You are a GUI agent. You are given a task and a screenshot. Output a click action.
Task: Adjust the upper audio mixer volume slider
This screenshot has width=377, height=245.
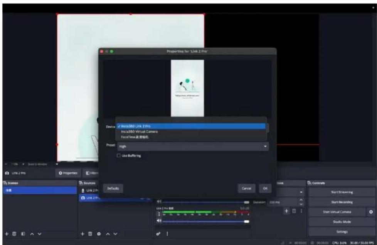coord(206,202)
